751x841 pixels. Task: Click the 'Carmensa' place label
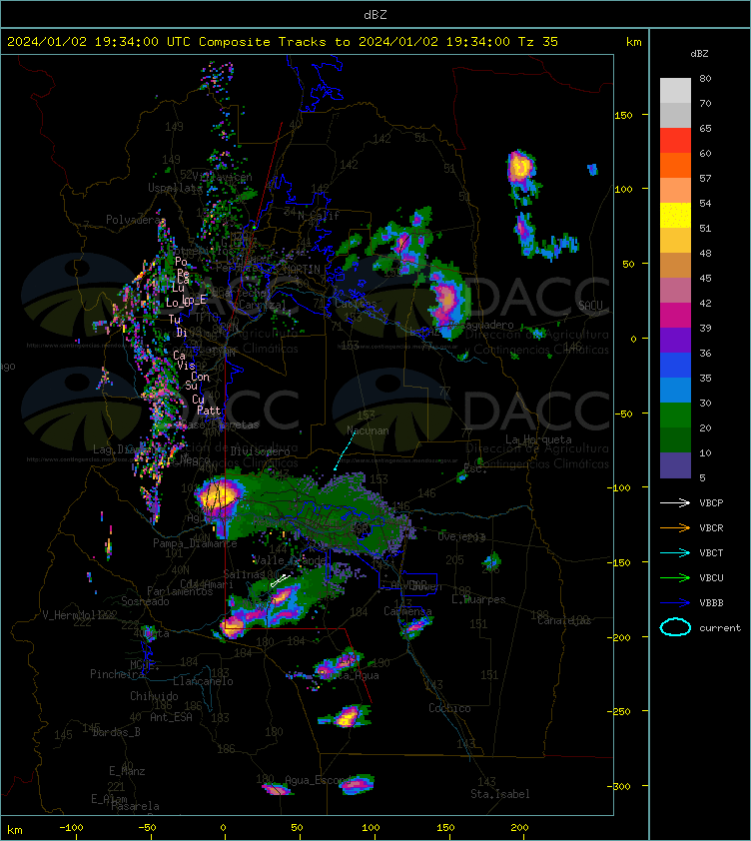pos(407,611)
